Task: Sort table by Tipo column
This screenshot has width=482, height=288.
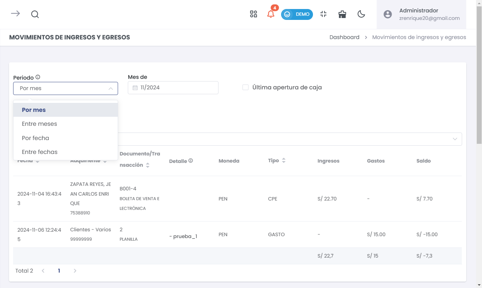Action: tap(284, 161)
